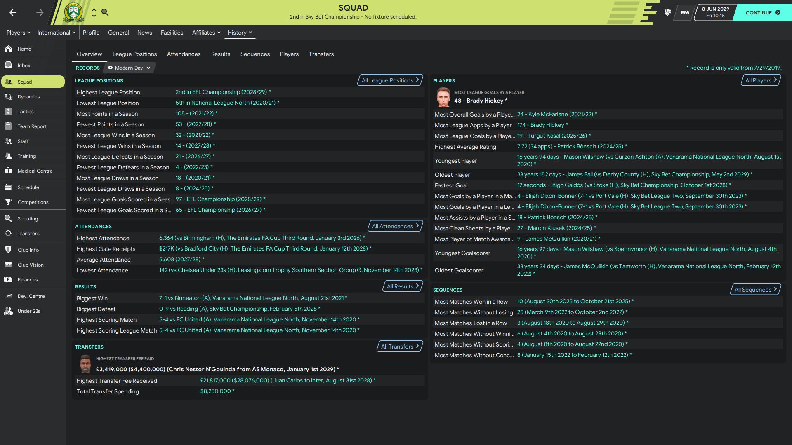Switch to the Transfers history tab
This screenshot has width=792, height=445.
point(321,54)
